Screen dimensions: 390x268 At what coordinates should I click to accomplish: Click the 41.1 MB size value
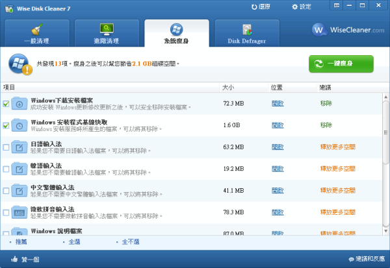[x=233, y=191]
